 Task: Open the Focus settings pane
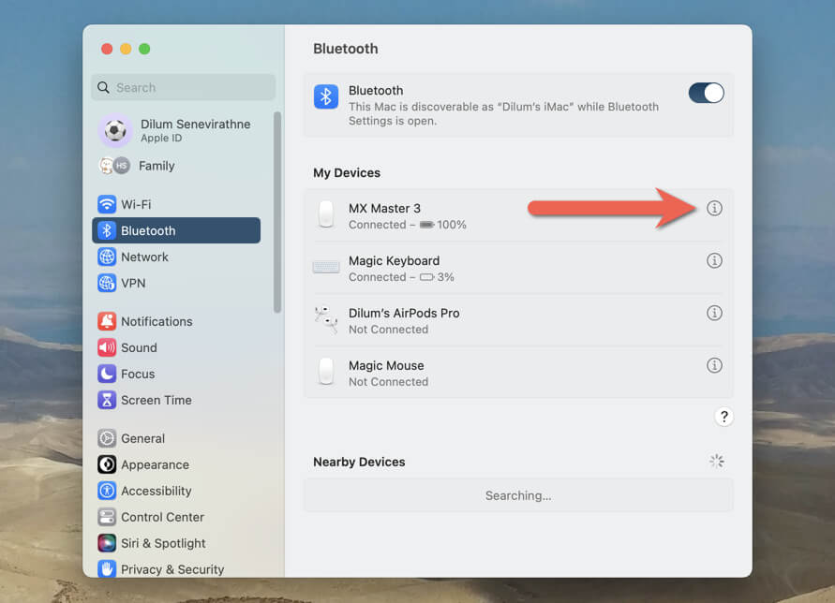[x=176, y=374]
